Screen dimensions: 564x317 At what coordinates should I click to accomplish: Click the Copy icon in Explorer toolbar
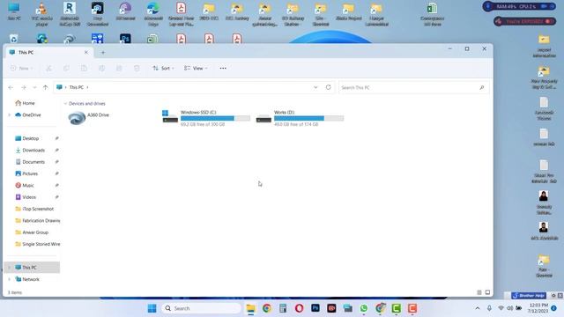click(67, 69)
